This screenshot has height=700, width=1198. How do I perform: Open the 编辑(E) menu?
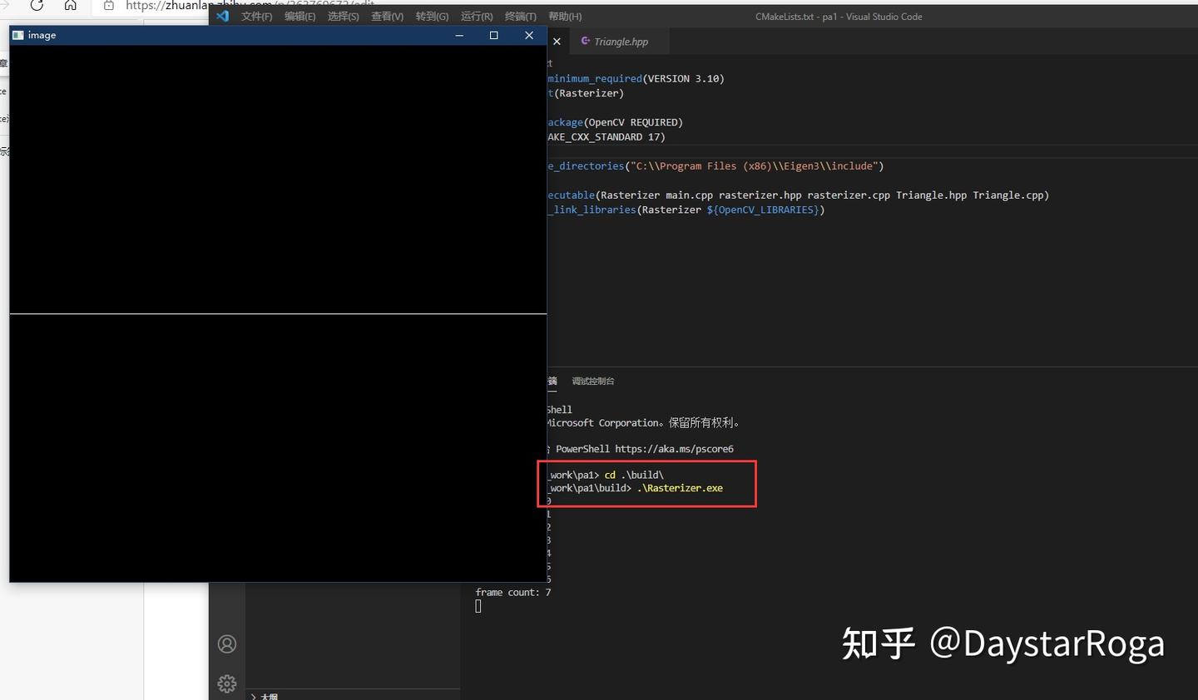299,16
